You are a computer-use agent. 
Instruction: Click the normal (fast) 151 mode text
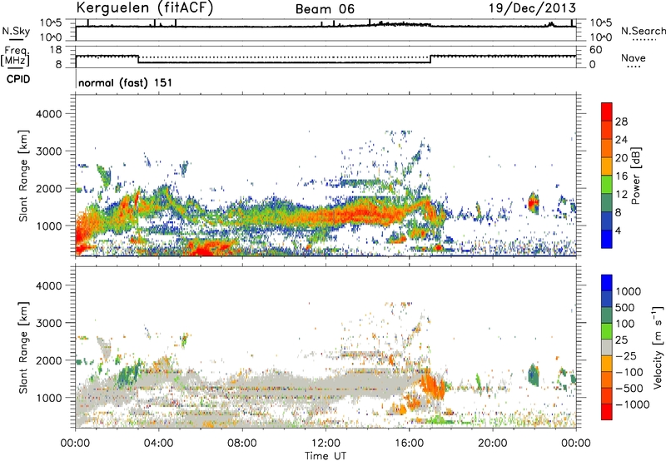coord(126,82)
